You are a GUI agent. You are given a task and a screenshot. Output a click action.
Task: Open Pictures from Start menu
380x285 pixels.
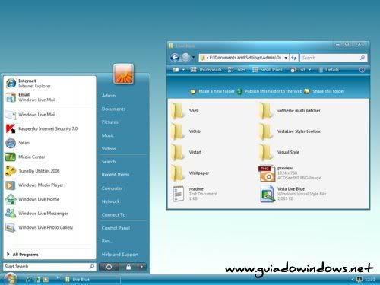(x=110, y=122)
